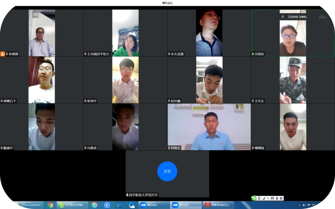
Task: Click the microphone icon beside 沈艳秋's name
Action: click(x=253, y=54)
